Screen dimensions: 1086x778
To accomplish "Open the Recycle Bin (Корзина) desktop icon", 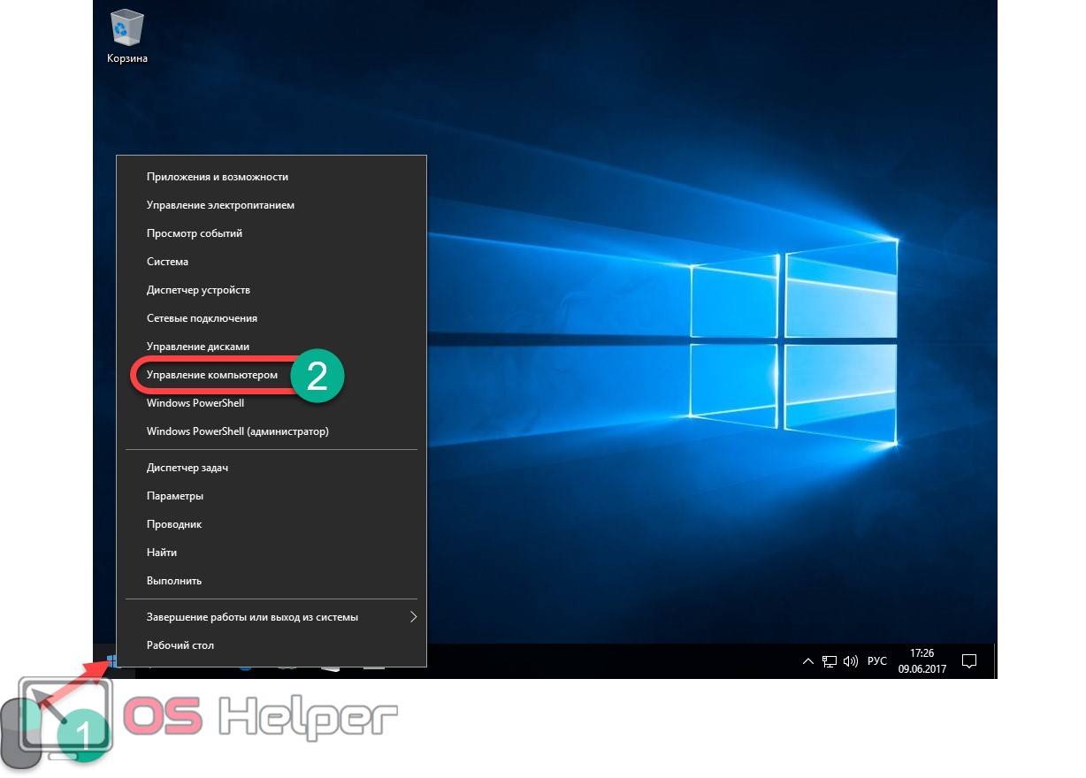I will pyautogui.click(x=127, y=37).
